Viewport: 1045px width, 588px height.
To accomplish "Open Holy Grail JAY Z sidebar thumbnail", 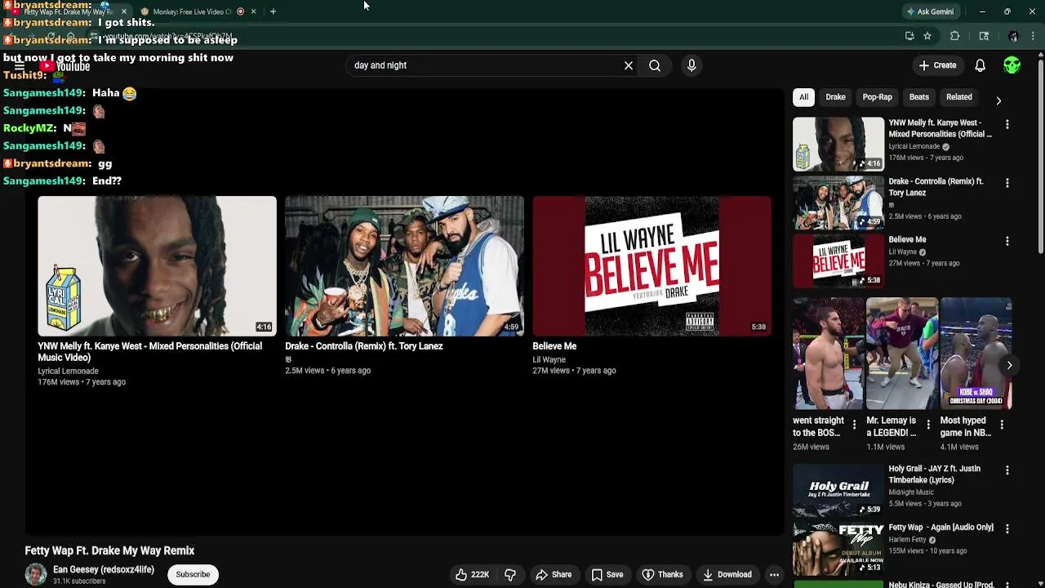I will (838, 492).
